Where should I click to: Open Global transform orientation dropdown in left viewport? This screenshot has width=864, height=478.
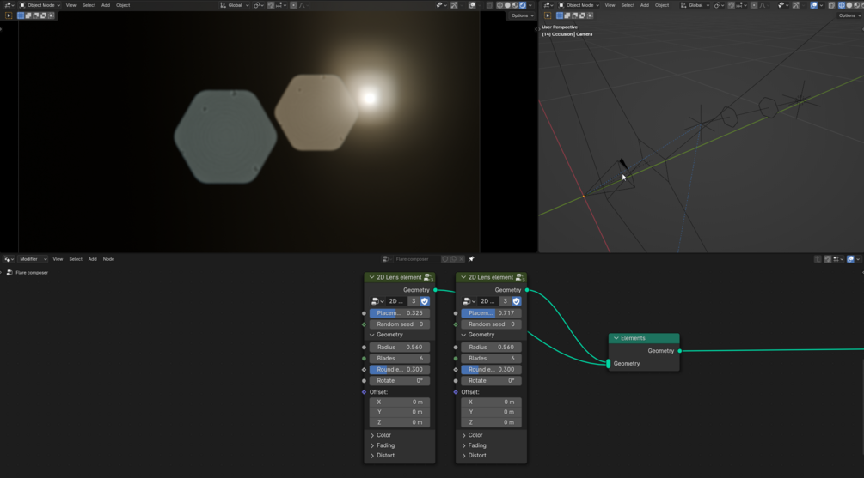(235, 5)
